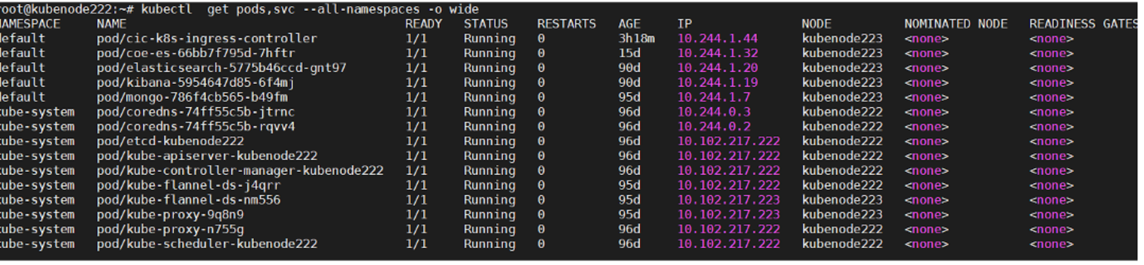Click IP address 10.244.1.32
1144x265 pixels.
tap(718, 53)
